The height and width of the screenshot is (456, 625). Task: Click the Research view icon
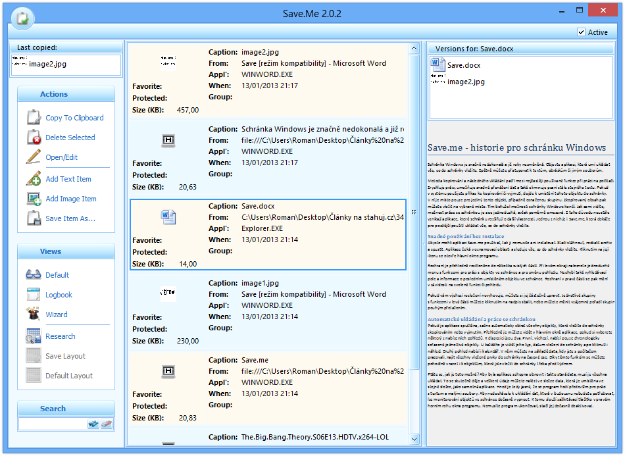(x=34, y=336)
